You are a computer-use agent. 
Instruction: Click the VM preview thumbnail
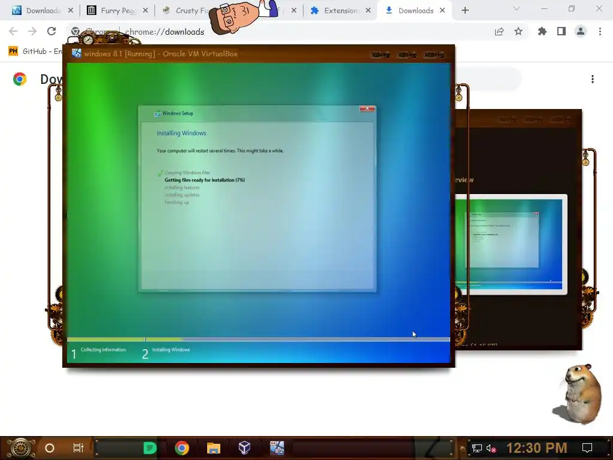(510, 244)
